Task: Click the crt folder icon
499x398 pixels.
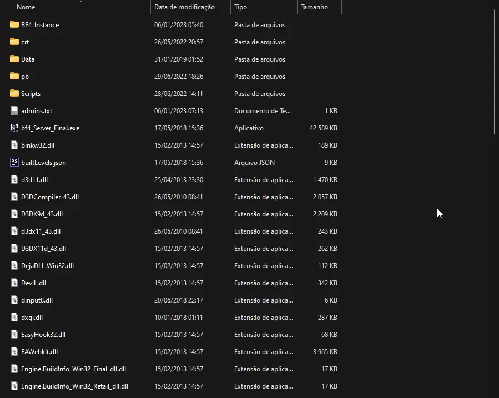Action: pyautogui.click(x=14, y=42)
